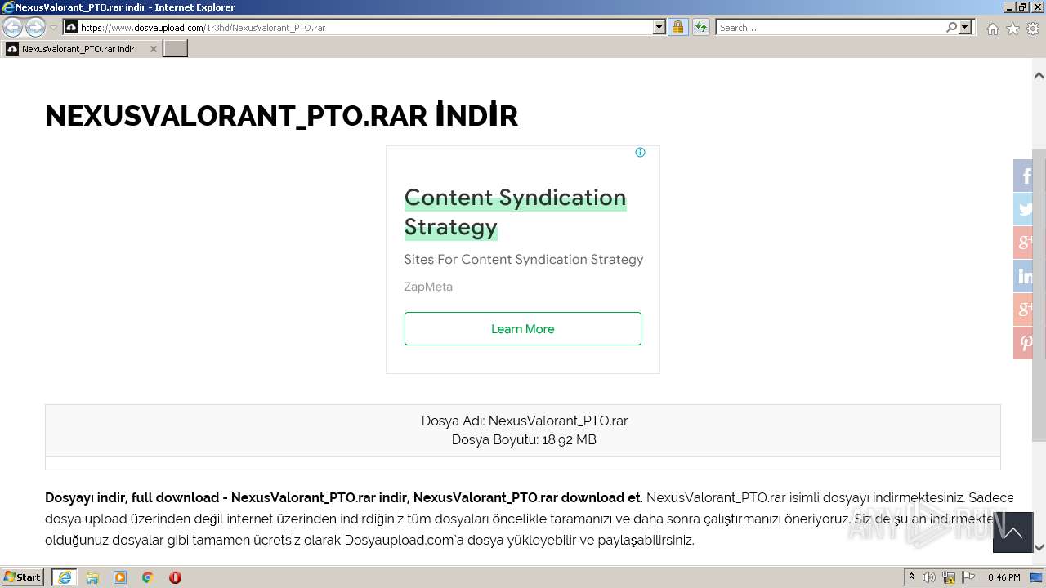Open the recent pages dropdown beside forward arrow
The image size is (1046, 588).
click(x=53, y=28)
